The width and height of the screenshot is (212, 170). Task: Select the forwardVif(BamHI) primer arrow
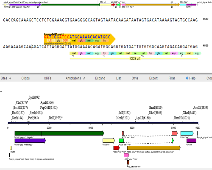[x=80, y=39]
